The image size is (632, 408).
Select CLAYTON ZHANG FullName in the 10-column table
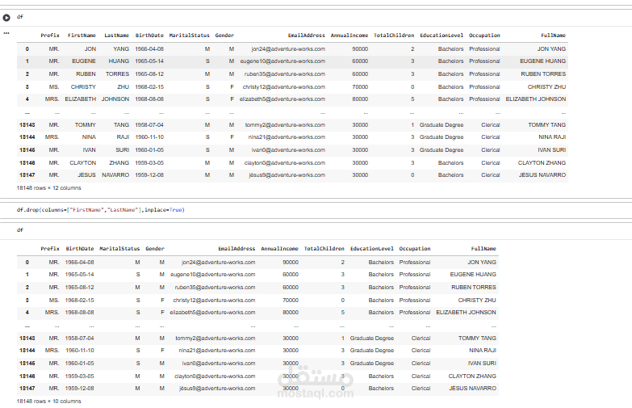[472, 376]
